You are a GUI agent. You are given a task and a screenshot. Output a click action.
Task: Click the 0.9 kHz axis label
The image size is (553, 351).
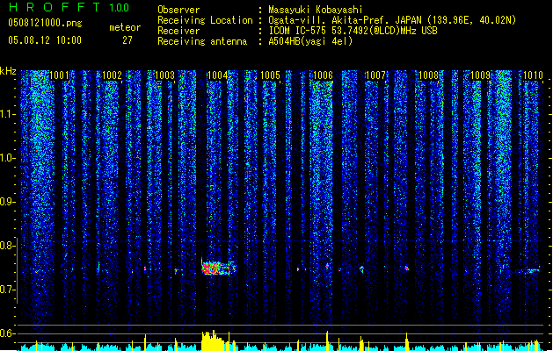pos(8,202)
